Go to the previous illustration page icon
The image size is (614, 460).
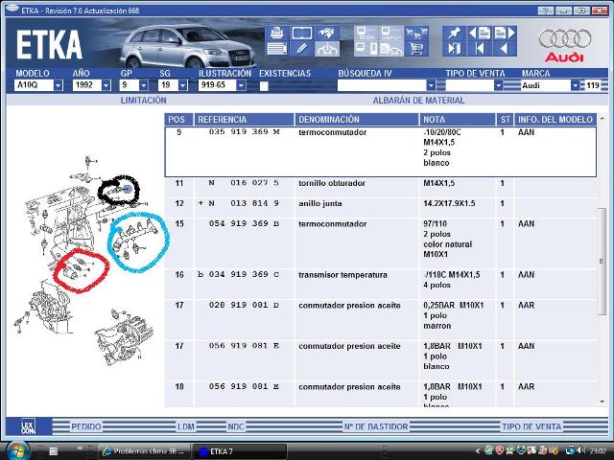pyautogui.click(x=480, y=34)
